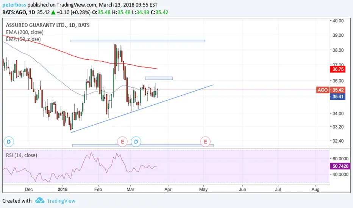Open the peterboss author link

[14, 5]
